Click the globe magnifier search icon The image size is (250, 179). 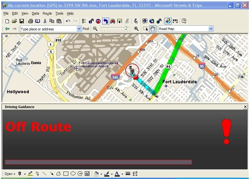(x=152, y=21)
